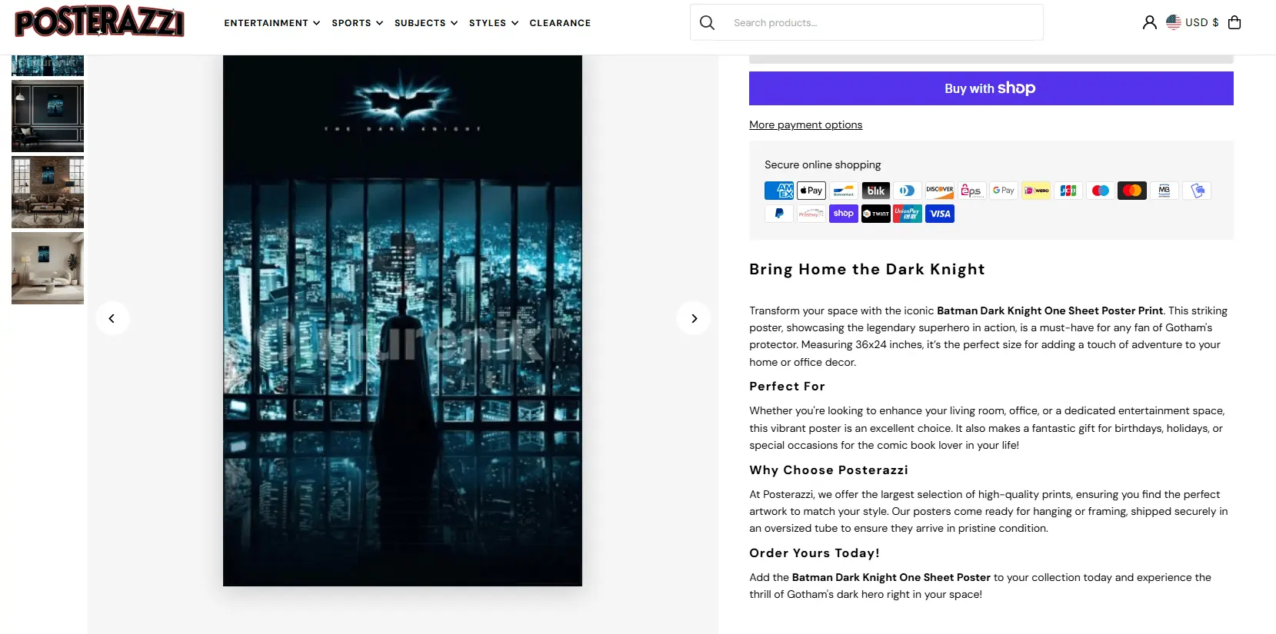Click the Apple Pay icon

811,191
